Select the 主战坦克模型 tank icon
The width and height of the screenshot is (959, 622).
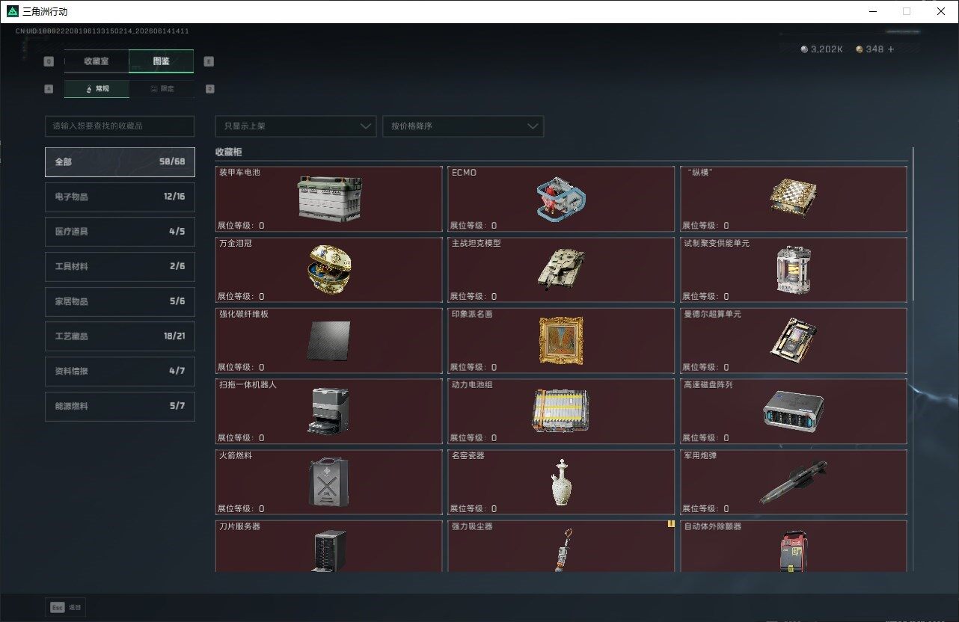coord(560,268)
